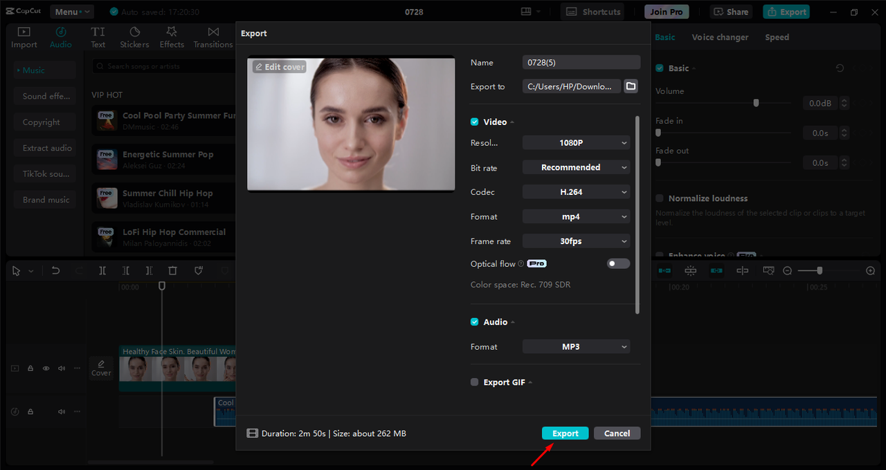
Task: Click the trash Delete clip icon
Action: (x=173, y=271)
